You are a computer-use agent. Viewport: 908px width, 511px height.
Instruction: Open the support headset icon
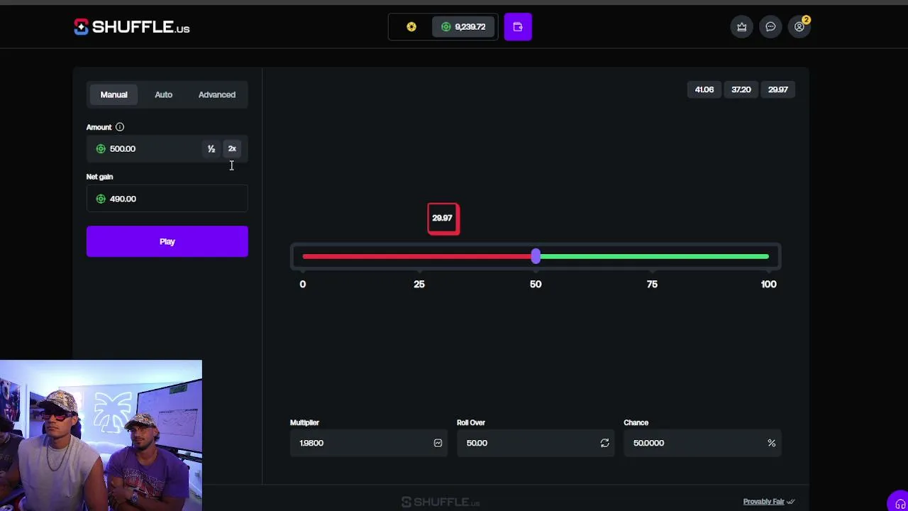(x=899, y=502)
